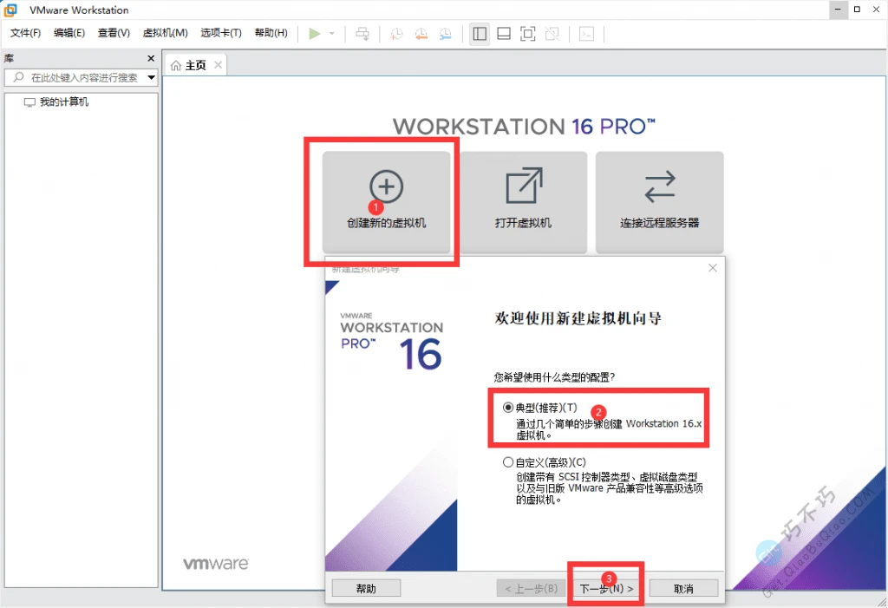Open the 查看(V) menu
The image size is (888, 608).
click(x=114, y=33)
